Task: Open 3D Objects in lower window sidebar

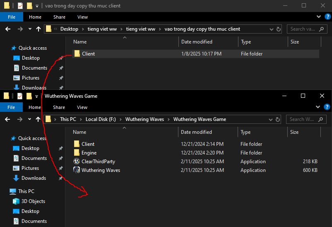Action: 29,201
